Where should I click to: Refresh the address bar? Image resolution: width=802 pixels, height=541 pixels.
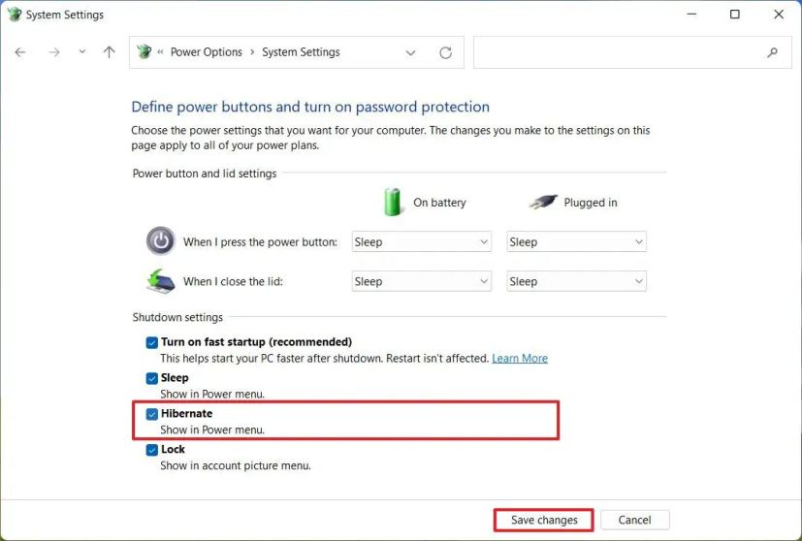tap(445, 52)
